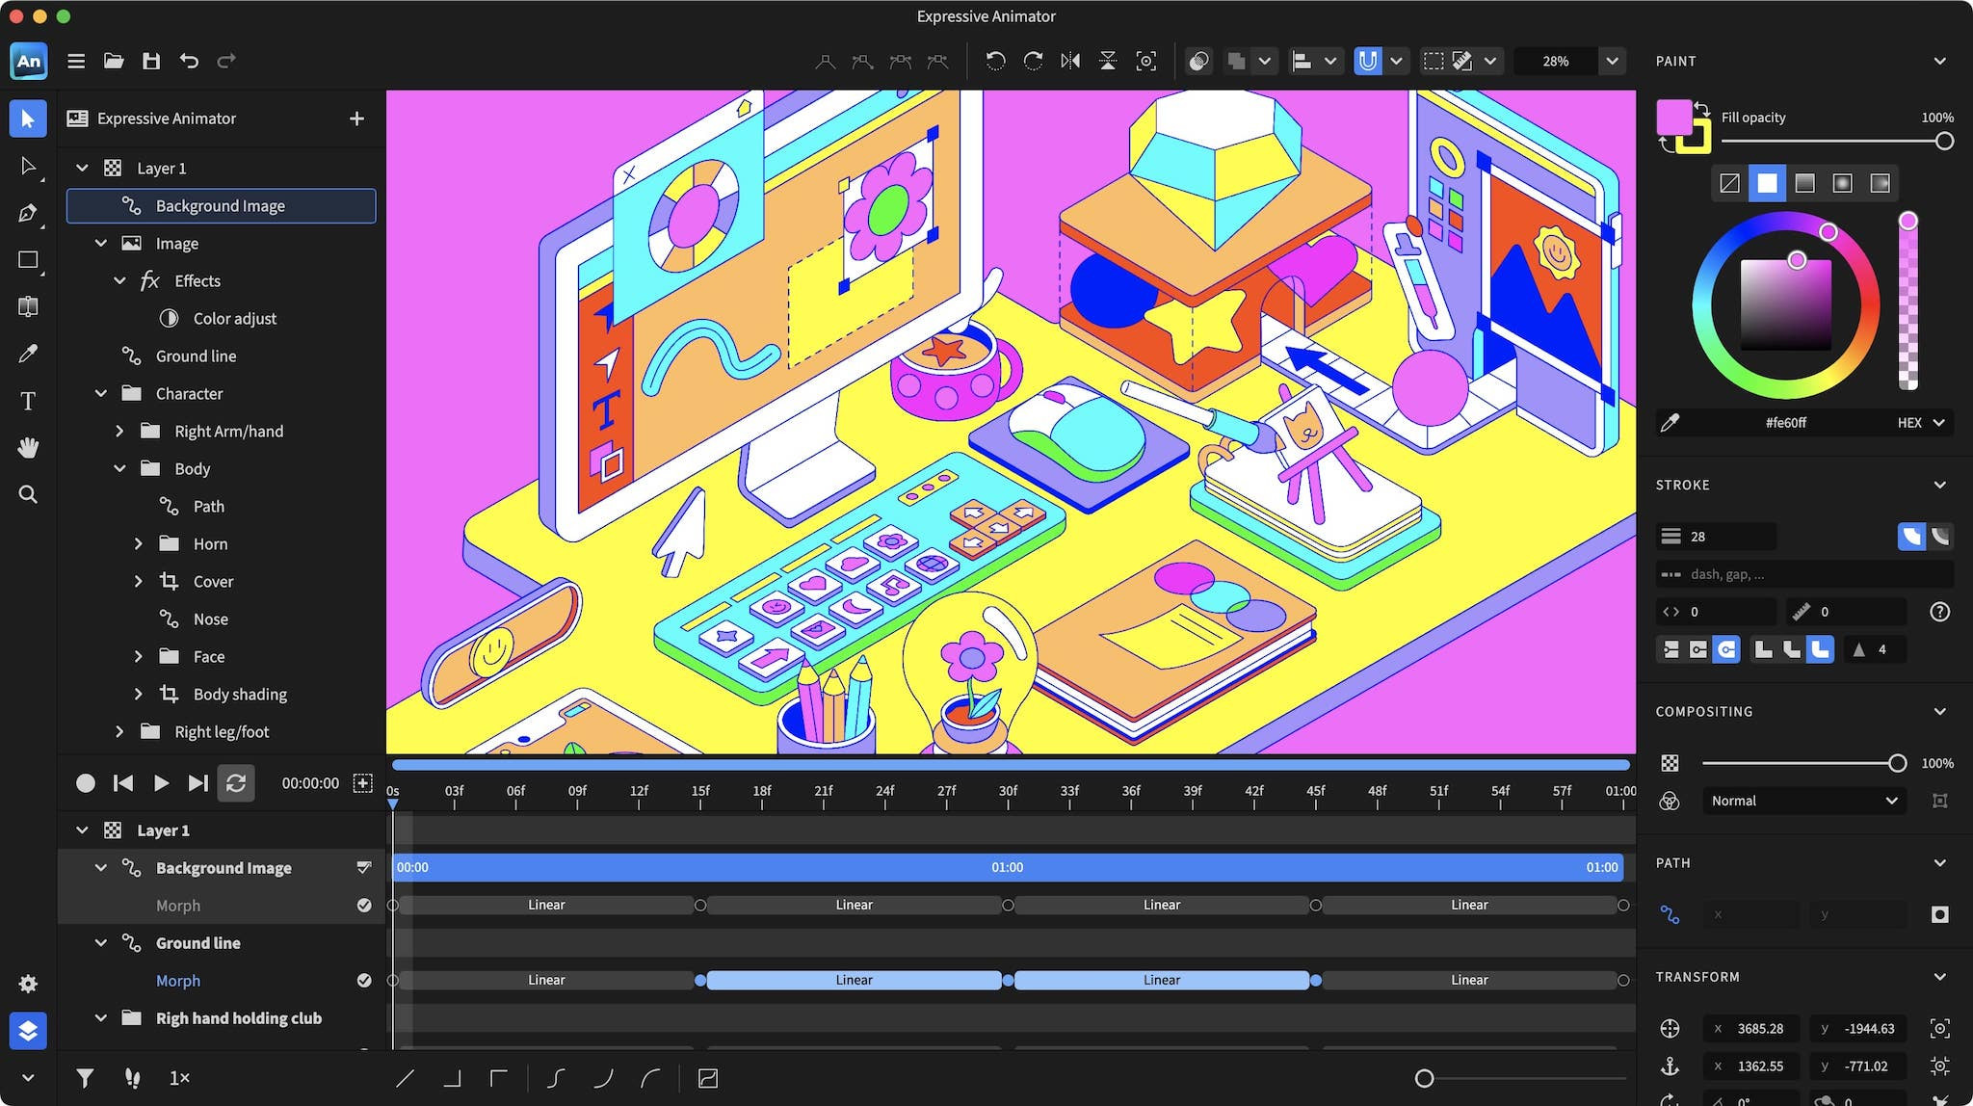The width and height of the screenshot is (1973, 1106).
Task: Click the Save file icon
Action: (x=151, y=61)
